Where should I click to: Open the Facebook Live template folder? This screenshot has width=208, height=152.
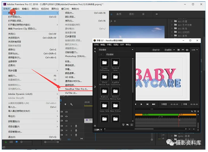click(x=115, y=62)
